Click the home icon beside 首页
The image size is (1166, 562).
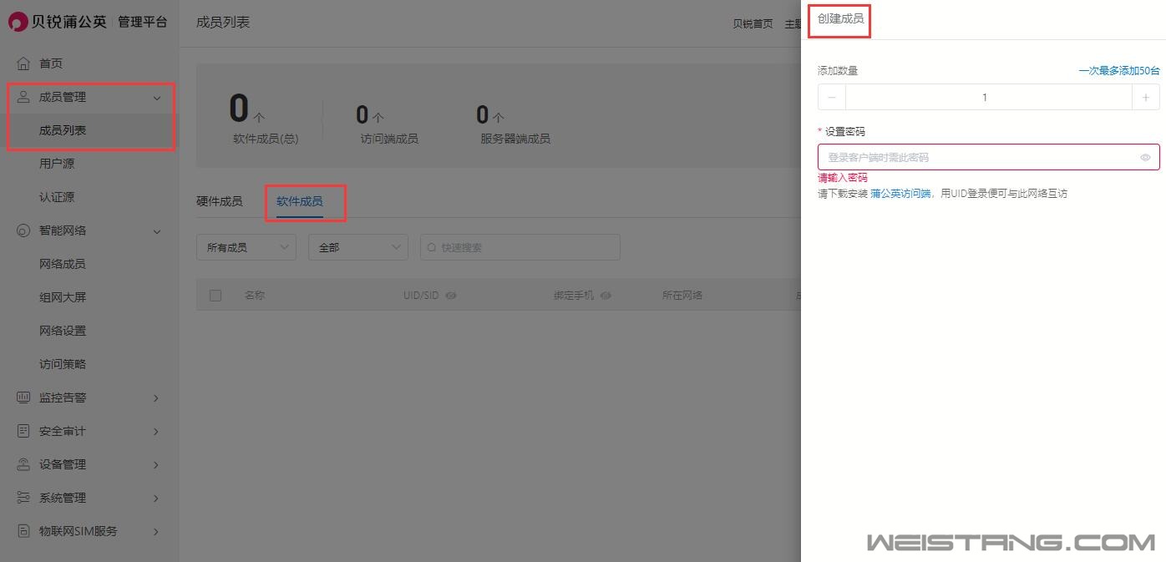click(23, 63)
